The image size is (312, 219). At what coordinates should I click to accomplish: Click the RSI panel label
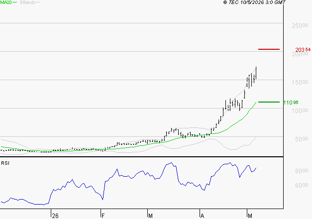5,163
